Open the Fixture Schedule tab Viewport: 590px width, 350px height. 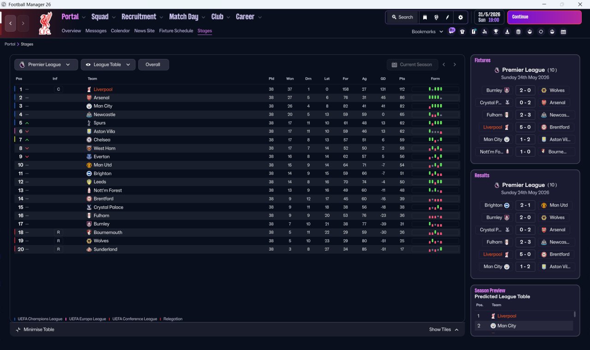pos(176,31)
